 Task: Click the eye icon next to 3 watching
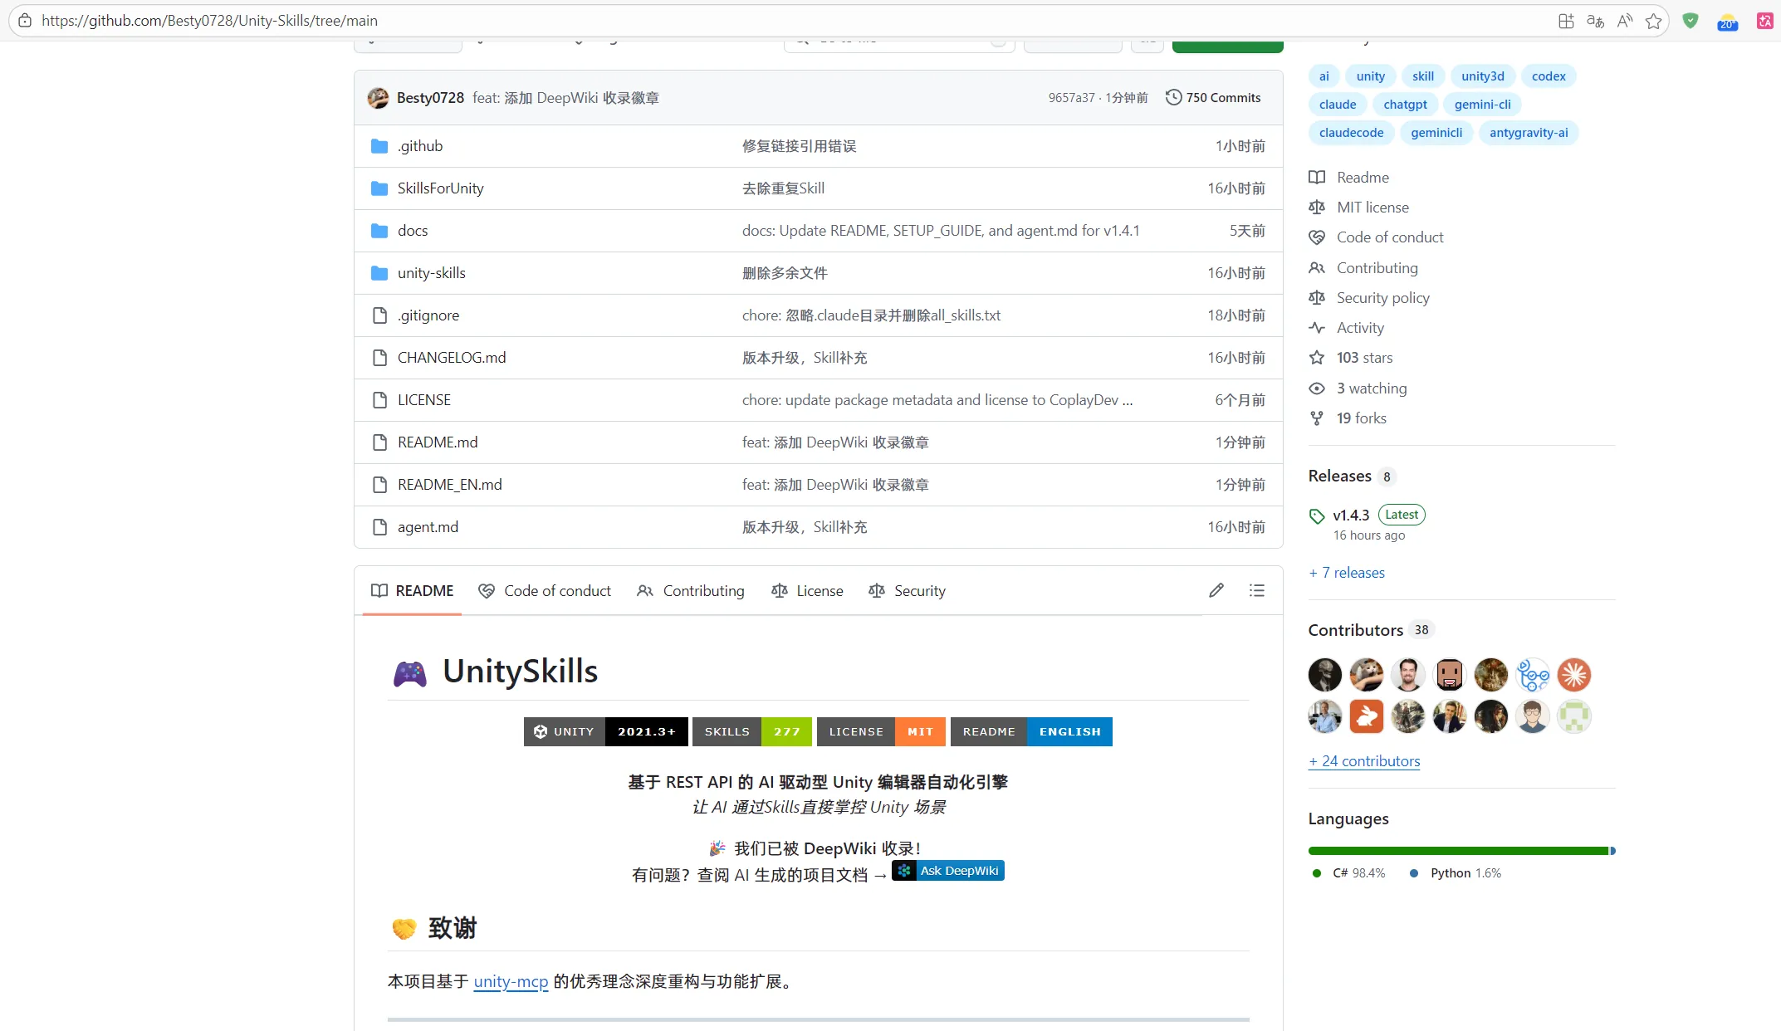[x=1317, y=388]
